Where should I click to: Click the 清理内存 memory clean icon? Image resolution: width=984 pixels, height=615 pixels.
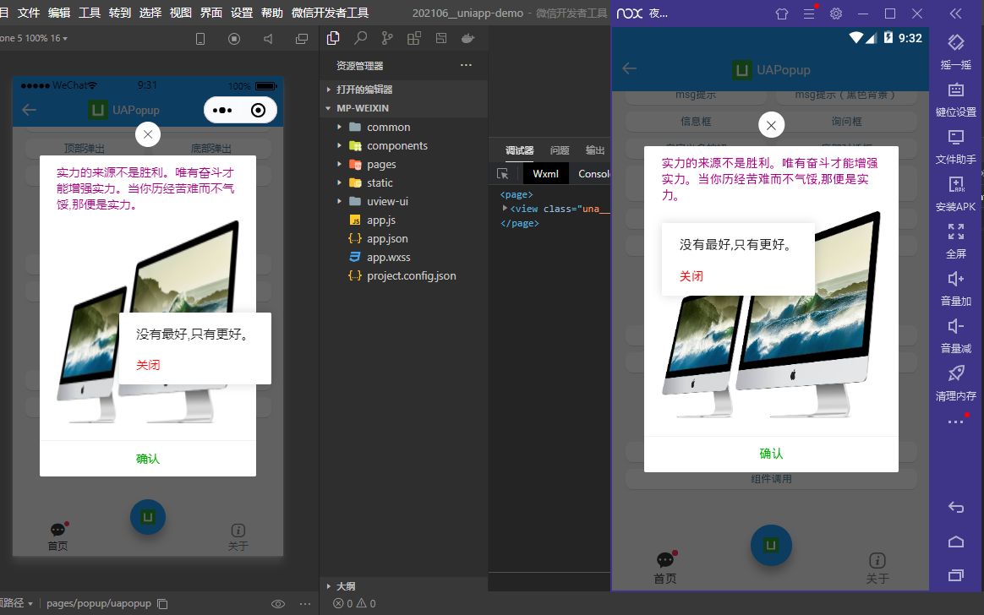click(x=956, y=383)
